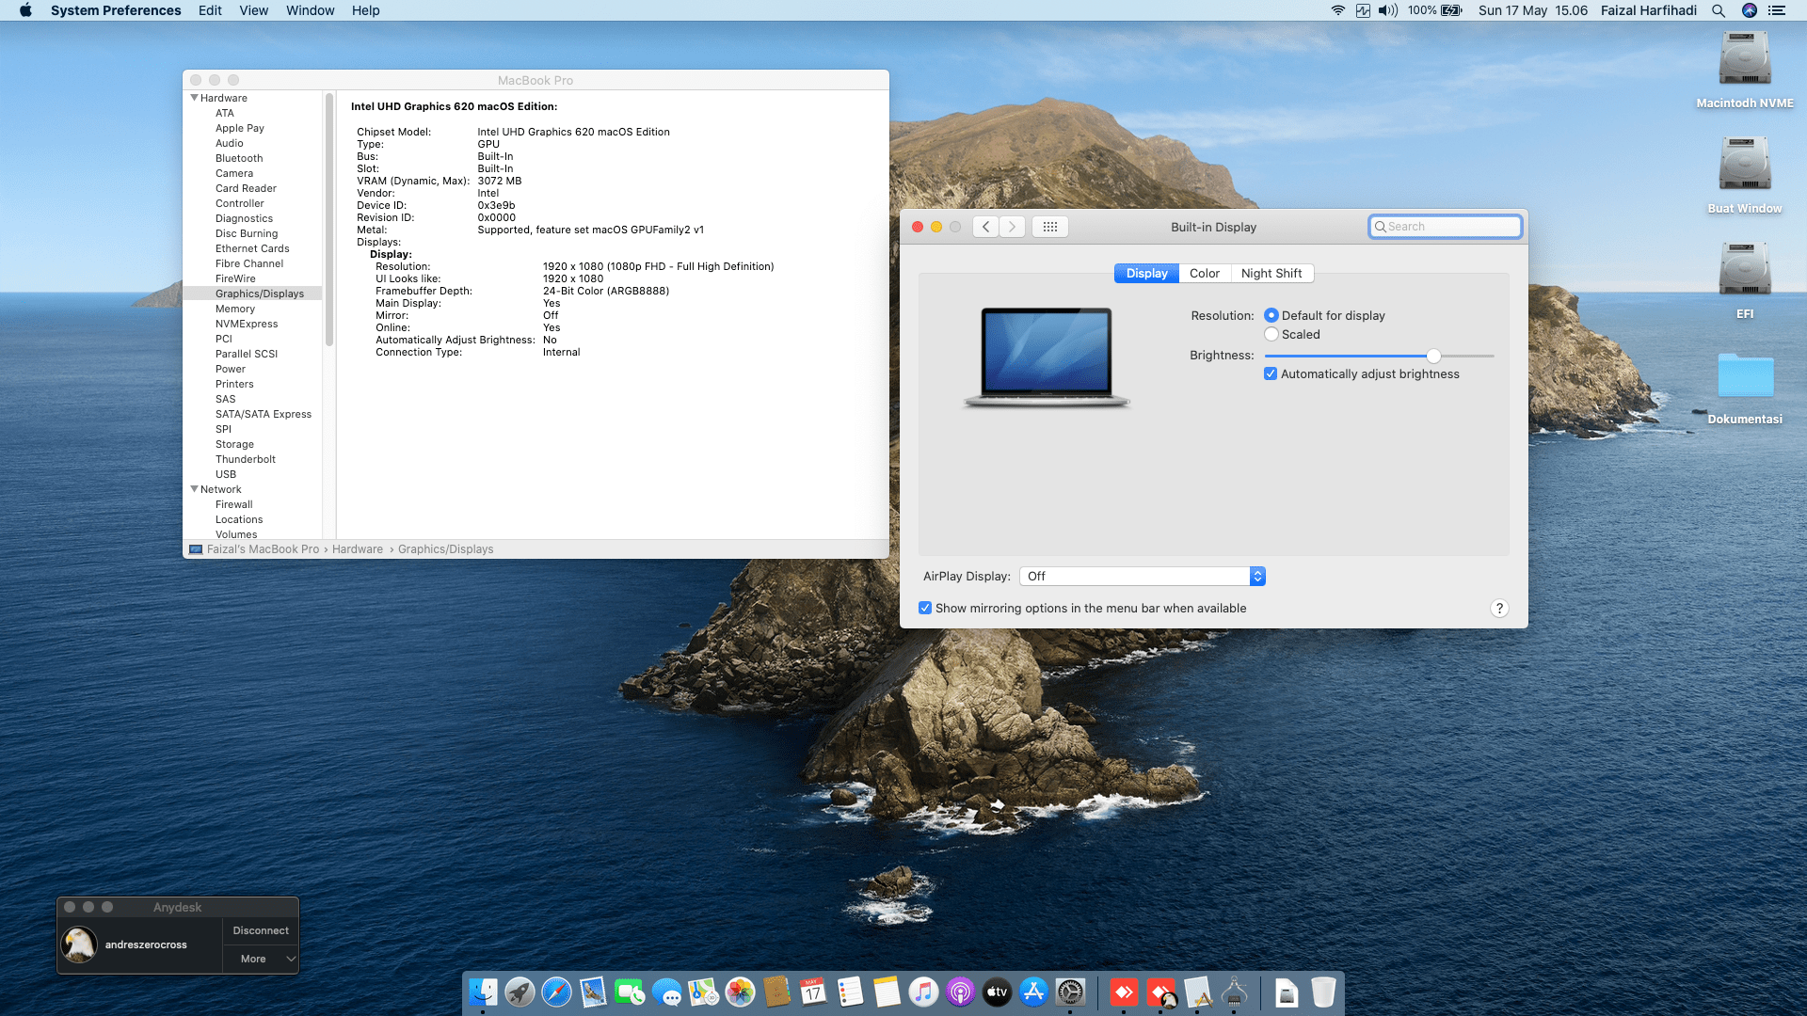
Task: Click Hardware in the path bar
Action: pos(358,549)
